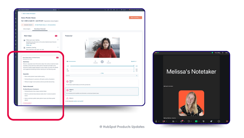Select the first transcript entry at 0:03
The image size is (244, 138).
click(x=102, y=83)
